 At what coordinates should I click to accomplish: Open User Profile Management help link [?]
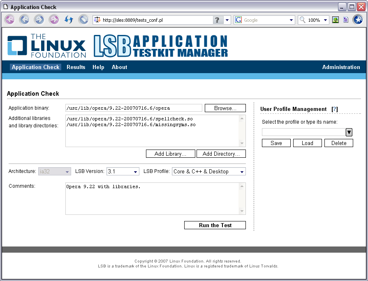(335, 109)
